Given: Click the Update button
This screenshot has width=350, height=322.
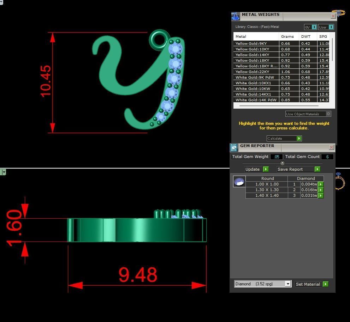Looking at the screenshot, I should tap(256, 169).
